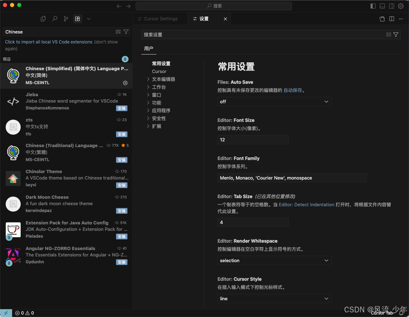Clear extension search results icon

click(x=118, y=32)
